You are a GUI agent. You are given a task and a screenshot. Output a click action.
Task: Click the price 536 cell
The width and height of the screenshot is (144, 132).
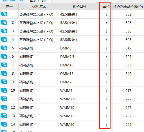[128, 31]
